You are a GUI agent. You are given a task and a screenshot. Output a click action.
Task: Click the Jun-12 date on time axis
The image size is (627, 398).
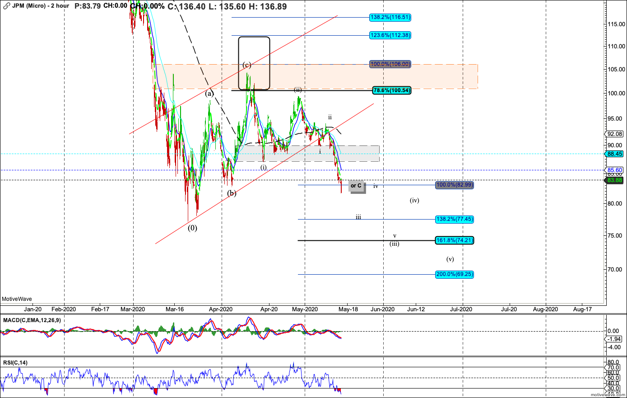click(416, 309)
